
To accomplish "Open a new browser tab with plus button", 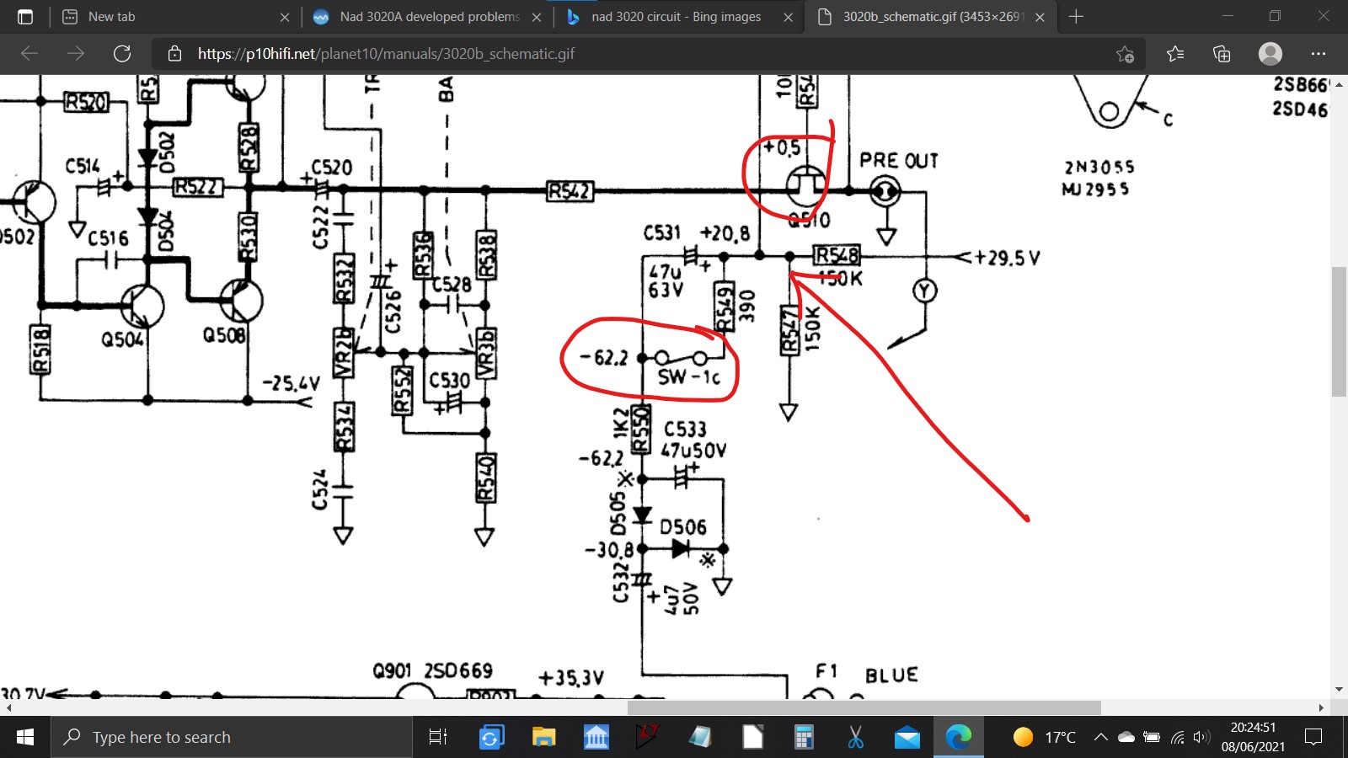I will [x=1076, y=17].
